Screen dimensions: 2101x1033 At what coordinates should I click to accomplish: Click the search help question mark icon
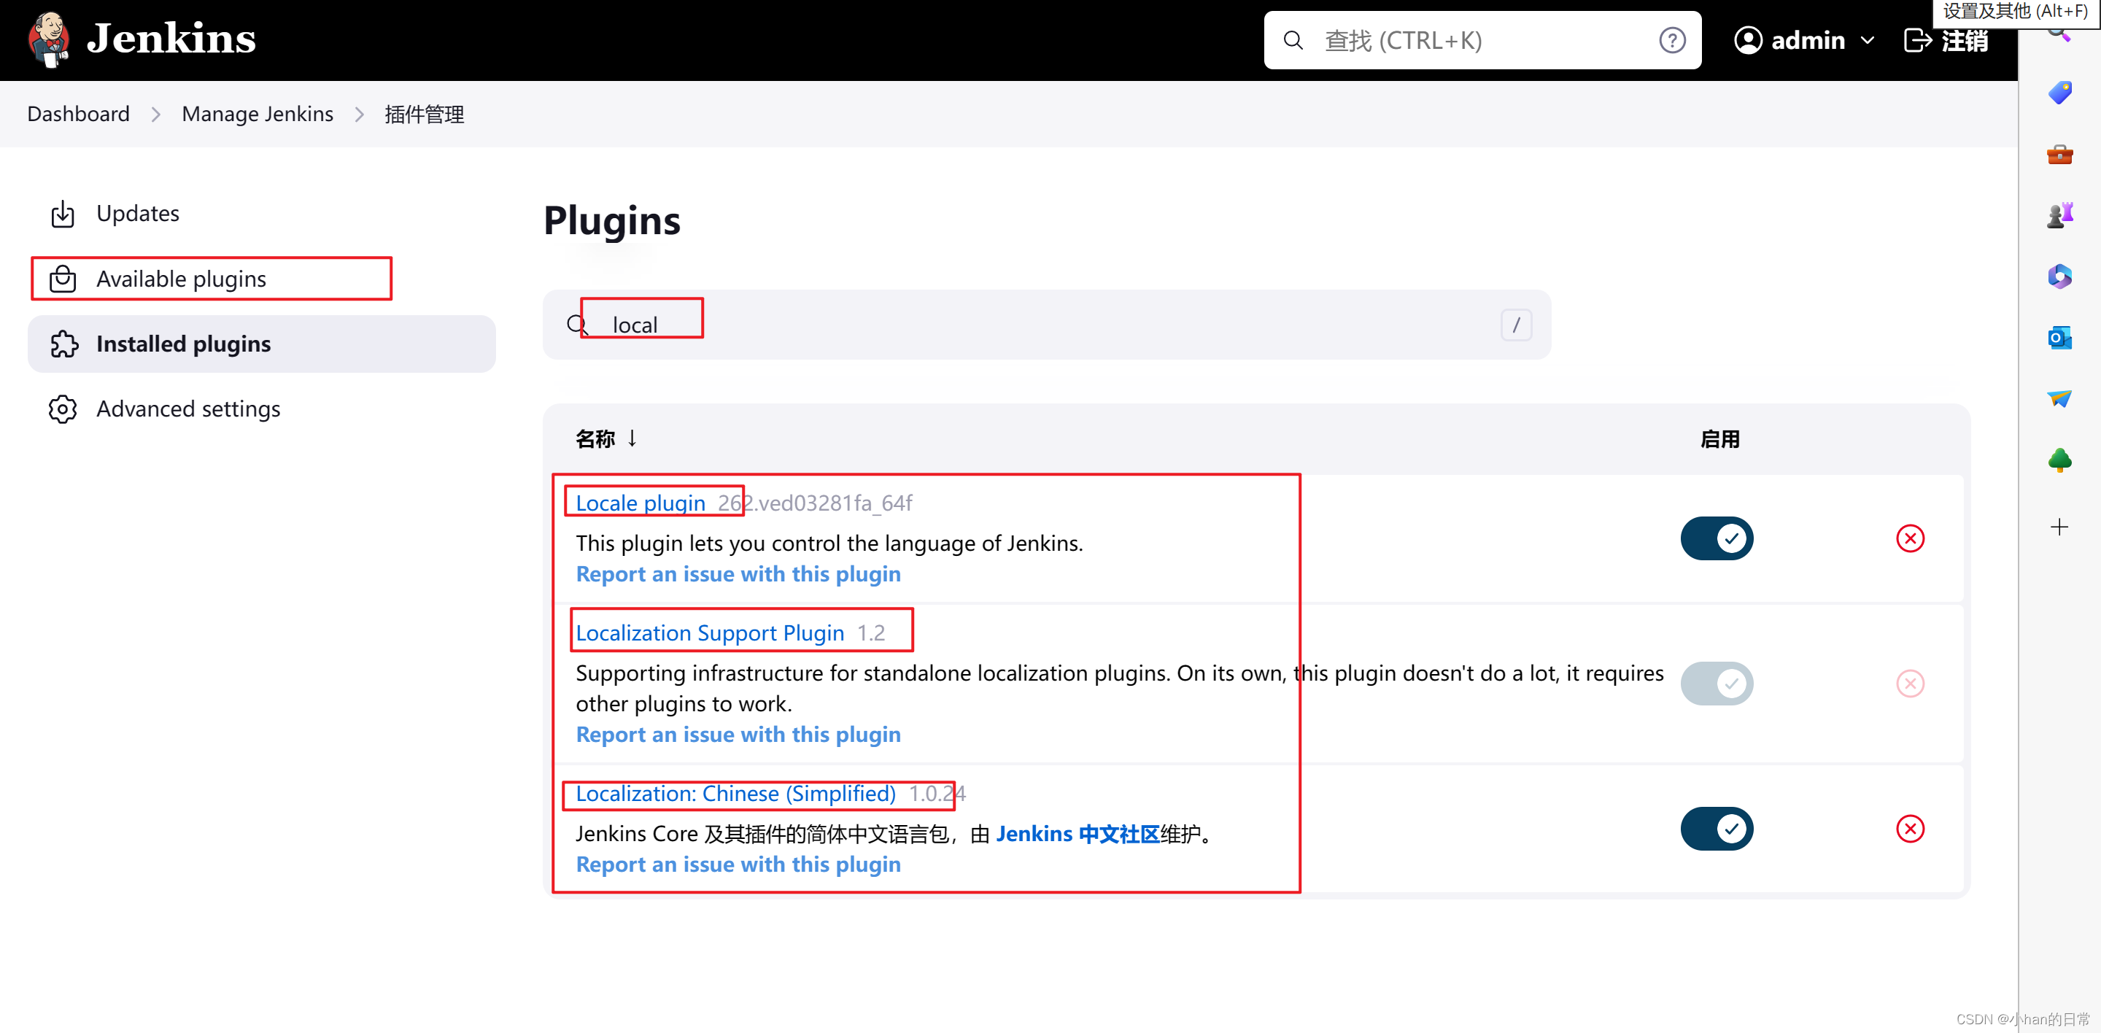1671,40
